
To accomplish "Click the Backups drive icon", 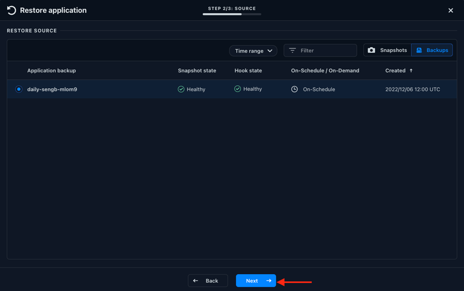I will [419, 50].
